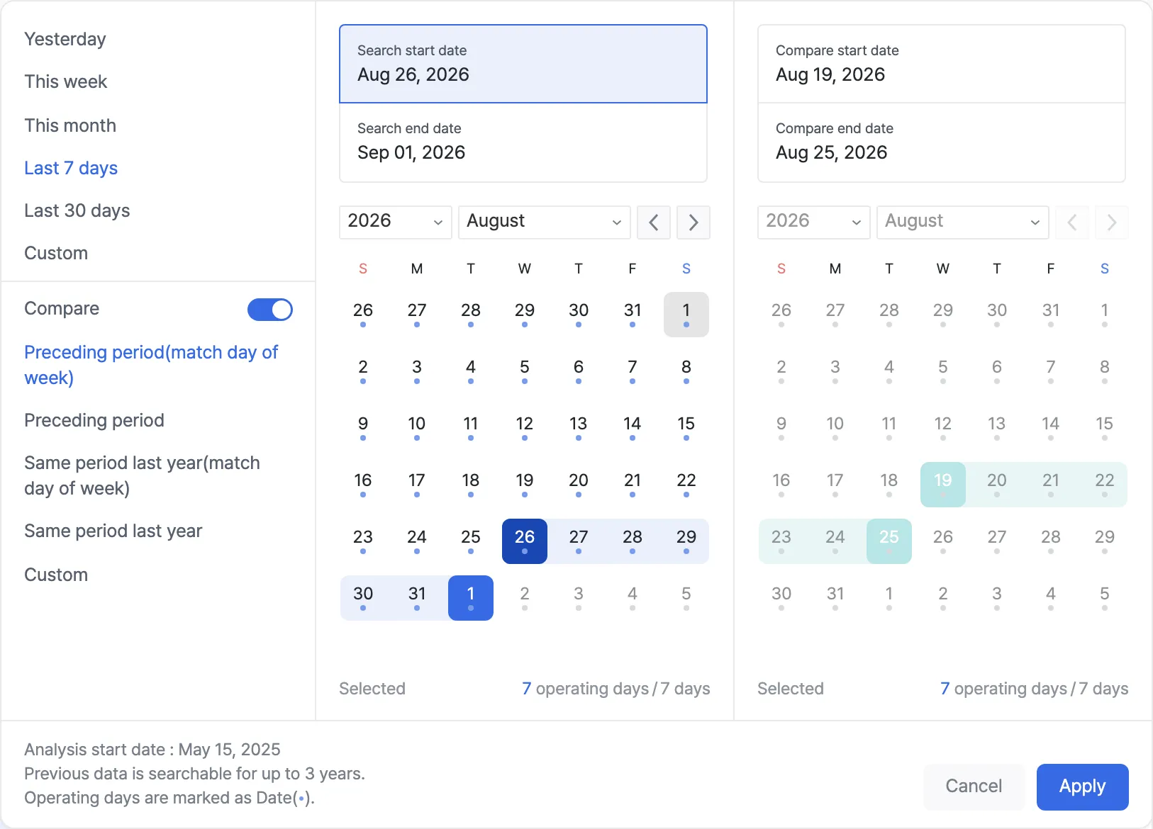
Task: Pick August 13 in search calendar
Action: pos(579,428)
